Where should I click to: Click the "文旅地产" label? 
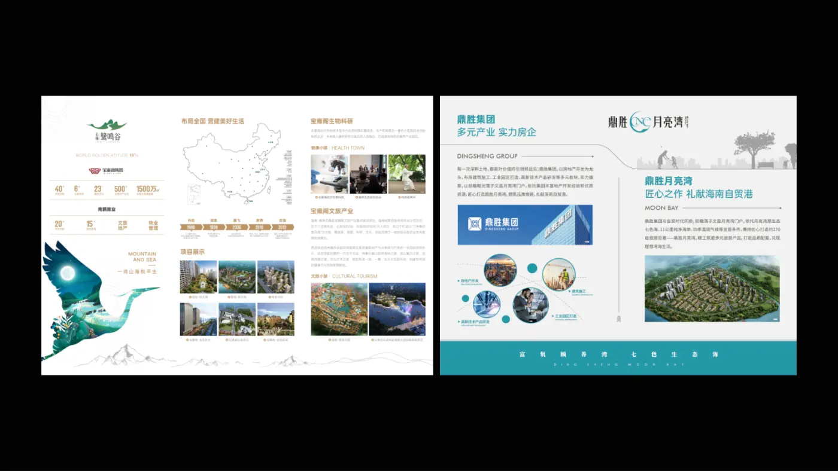coord(123,225)
